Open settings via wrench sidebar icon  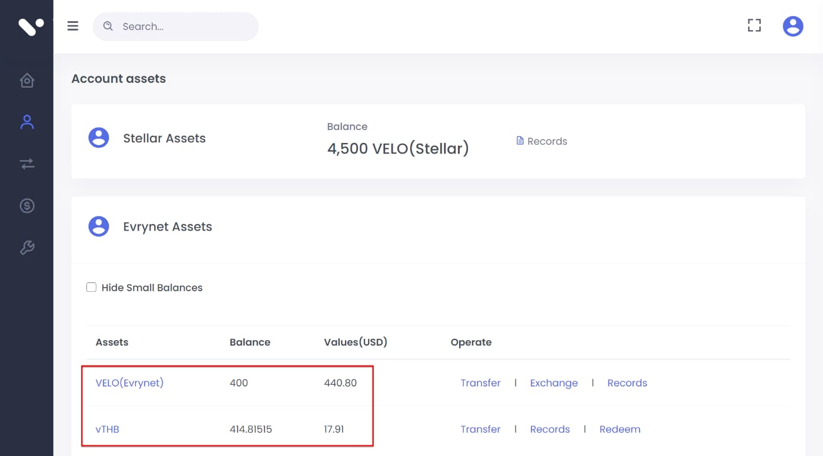(27, 248)
